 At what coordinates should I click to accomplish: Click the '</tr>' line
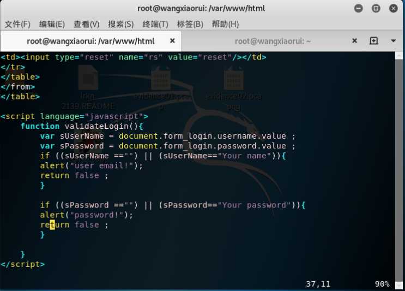pos(13,67)
